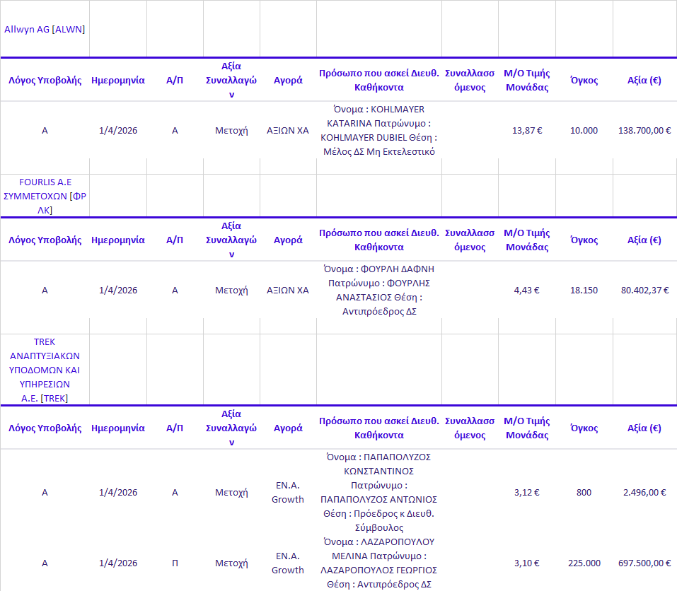The width and height of the screenshot is (677, 591).
Task: Click Συναλλασσόμενος header in Allwyn table
Action: click(470, 81)
